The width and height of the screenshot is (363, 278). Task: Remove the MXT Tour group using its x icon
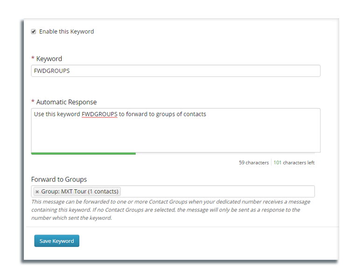[37, 192]
